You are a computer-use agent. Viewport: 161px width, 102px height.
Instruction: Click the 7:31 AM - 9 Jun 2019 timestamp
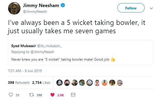[25, 71]
